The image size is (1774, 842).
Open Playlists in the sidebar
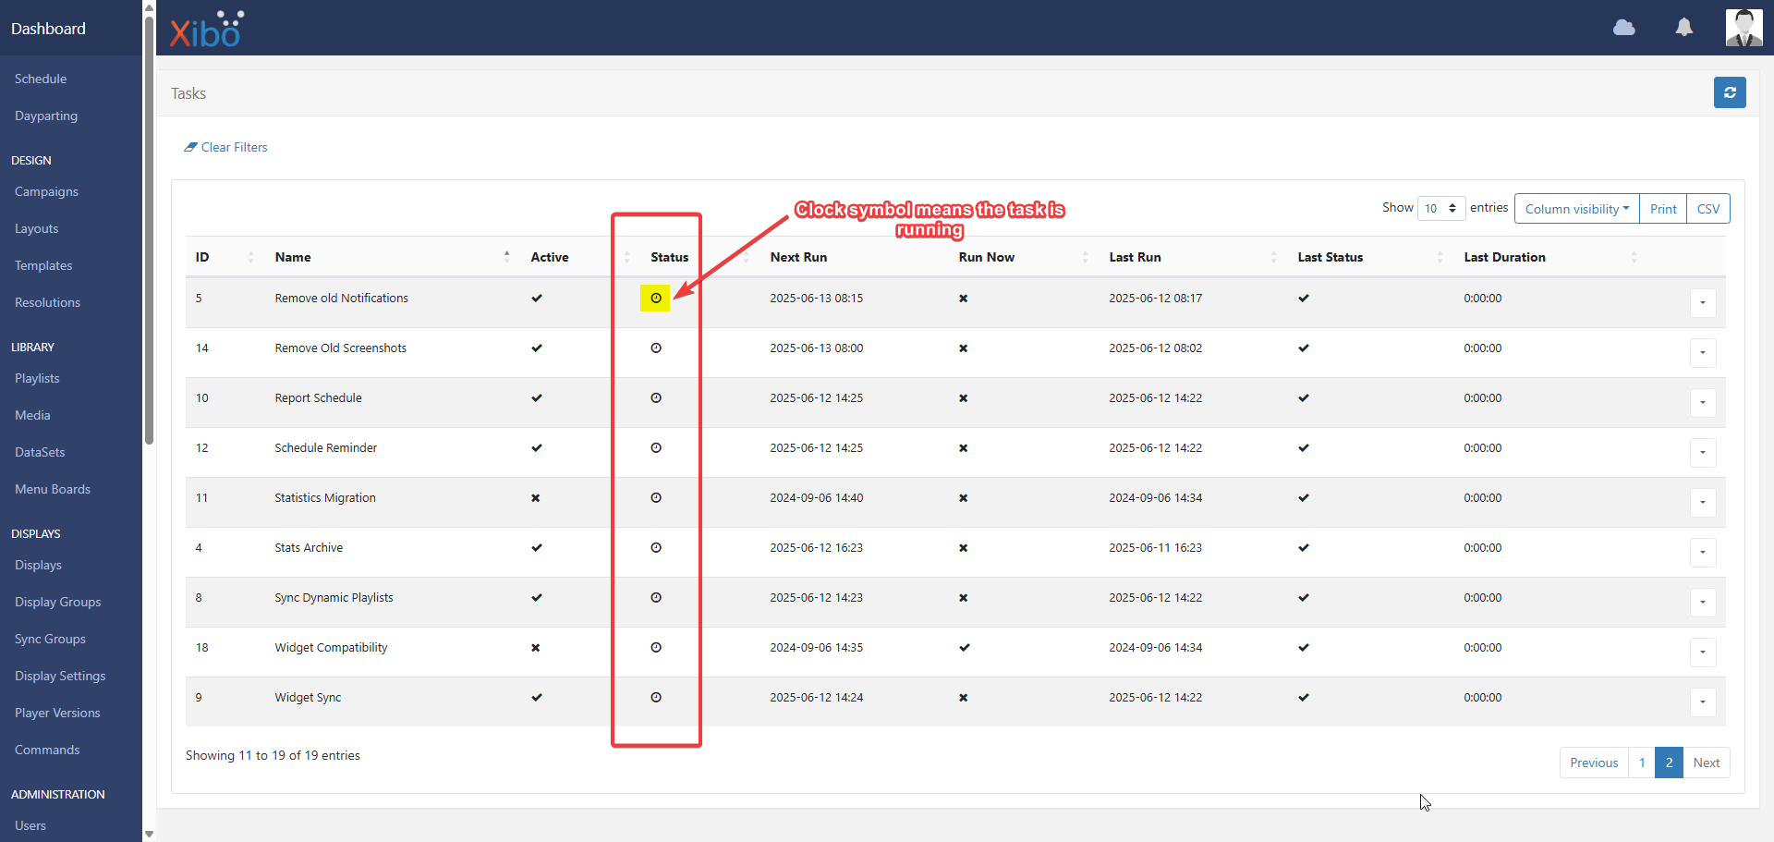(x=37, y=378)
